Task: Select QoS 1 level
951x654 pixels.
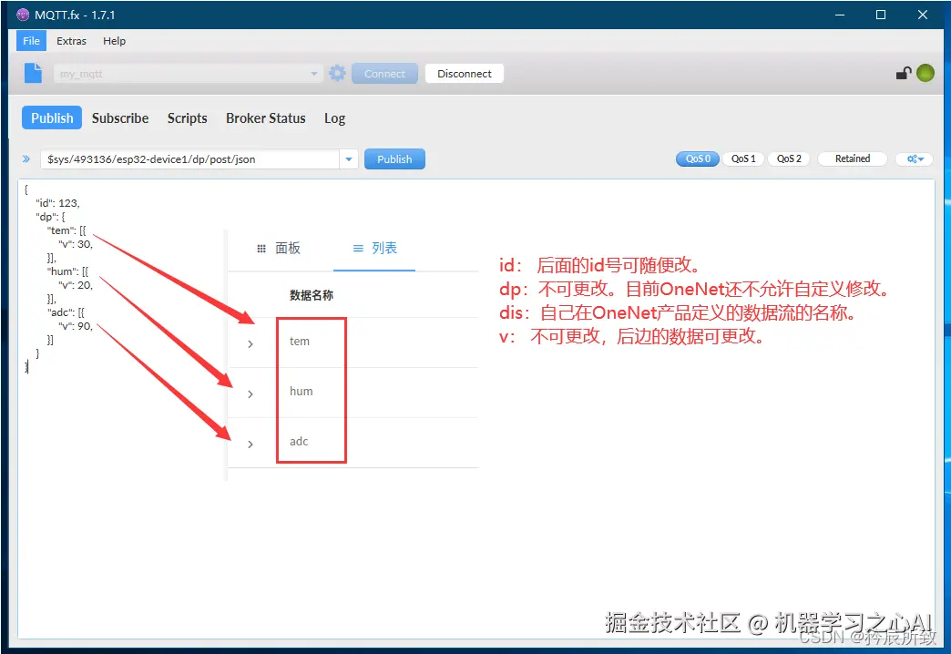Action: coord(743,159)
